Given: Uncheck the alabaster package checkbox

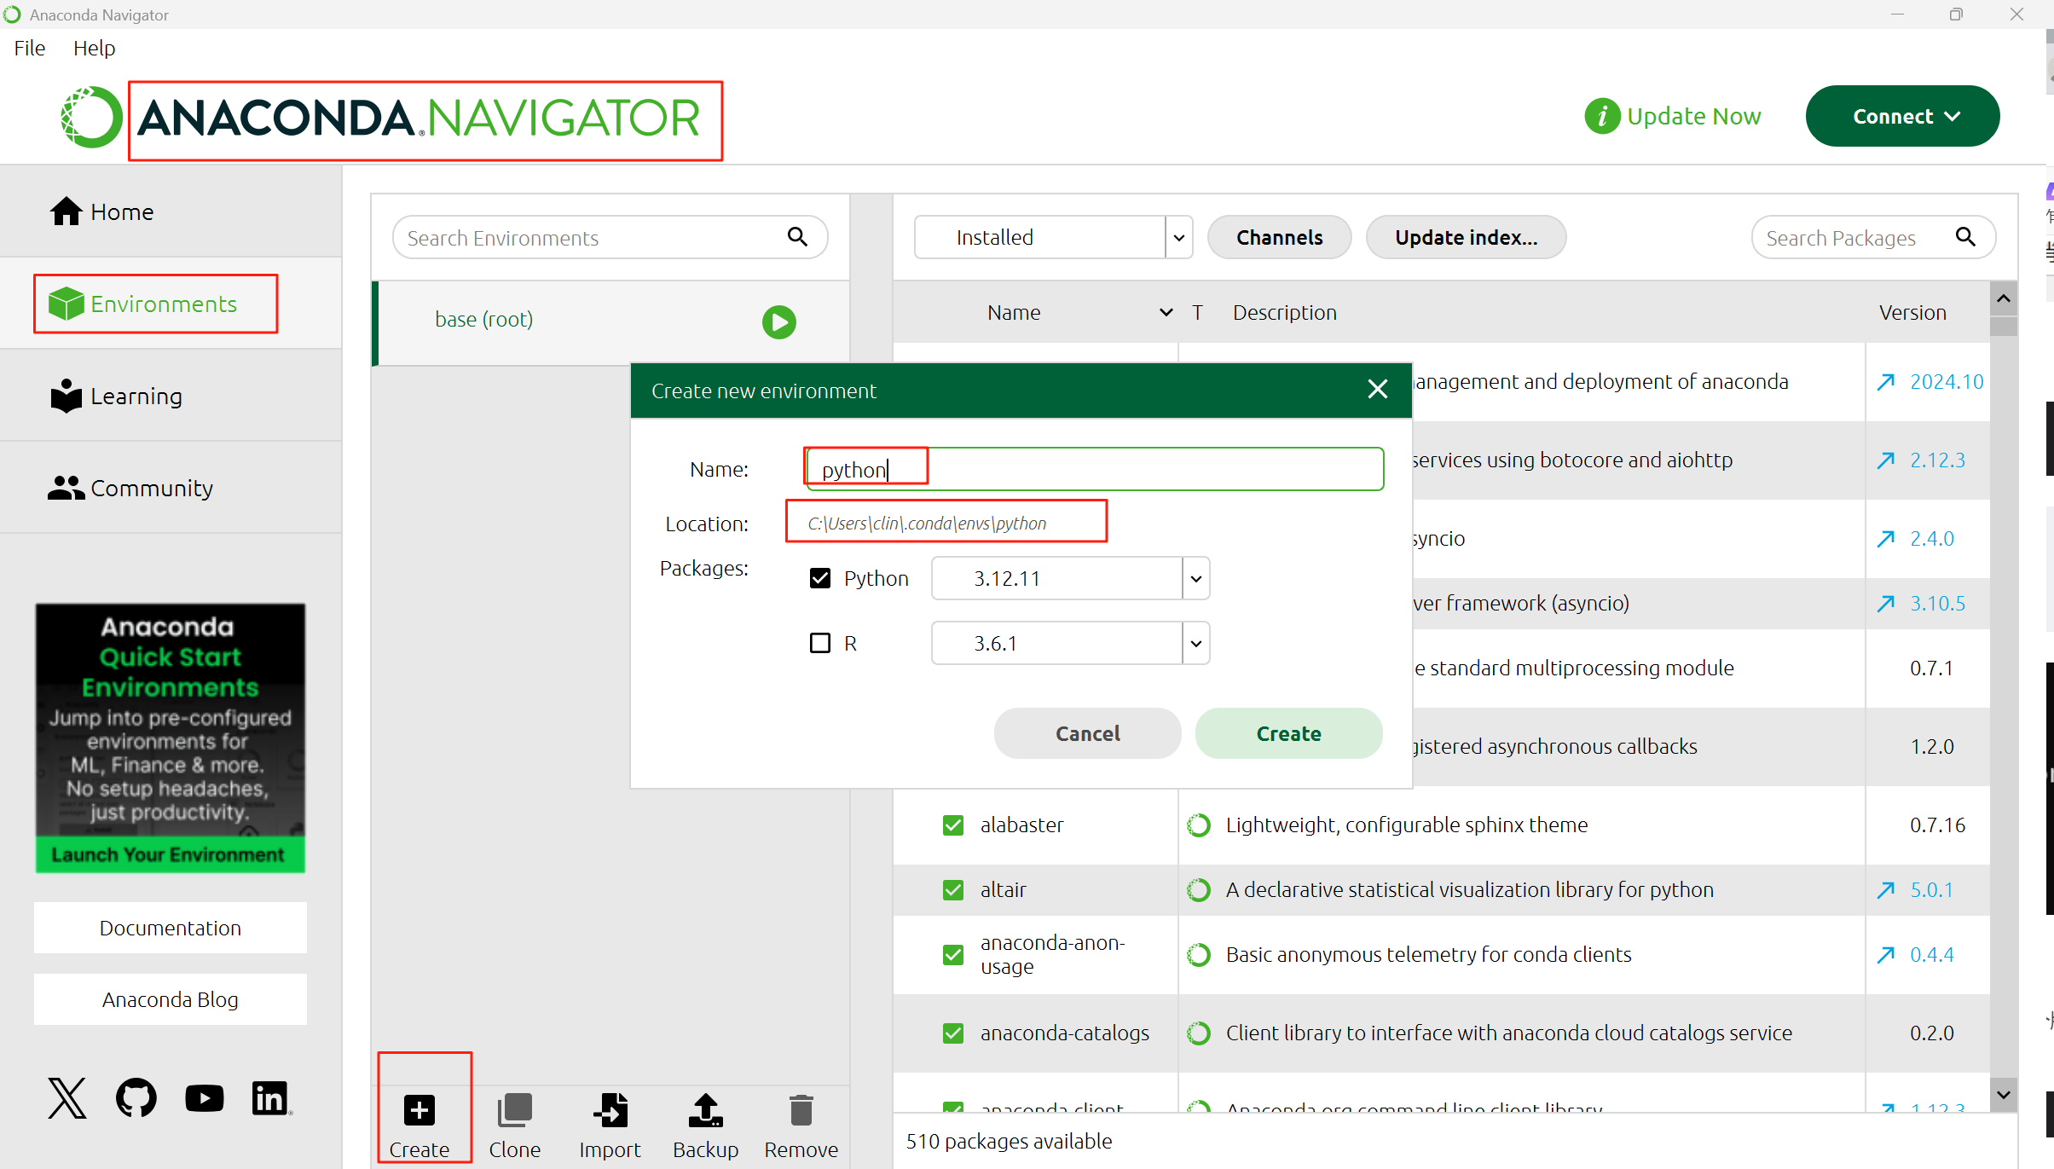Looking at the screenshot, I should pyautogui.click(x=952, y=825).
